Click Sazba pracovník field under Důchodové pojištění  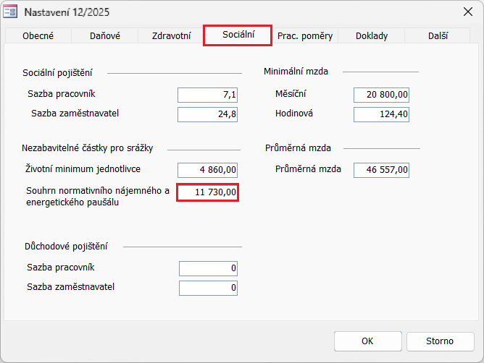[208, 268]
